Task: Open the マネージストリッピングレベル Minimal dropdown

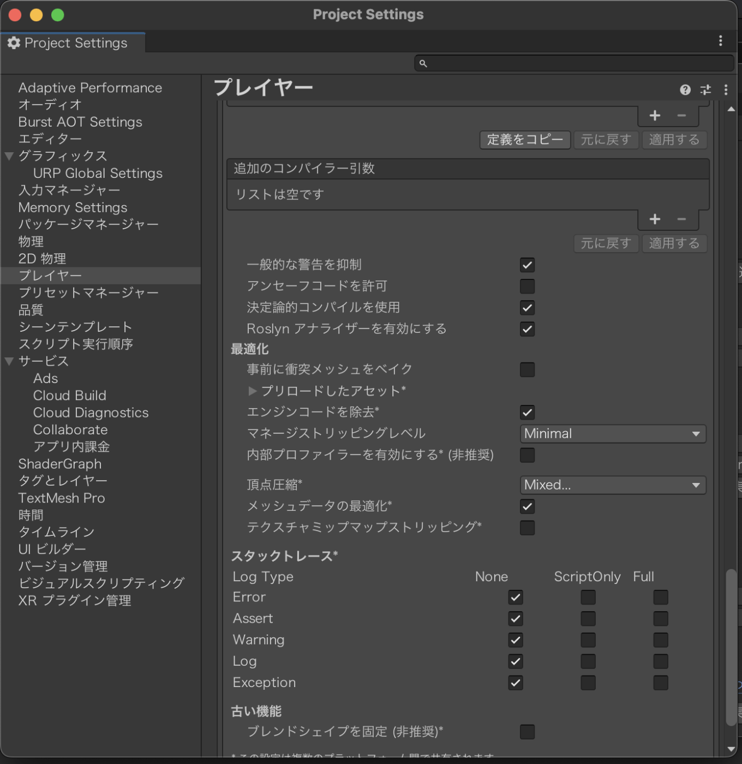Action: (x=612, y=433)
